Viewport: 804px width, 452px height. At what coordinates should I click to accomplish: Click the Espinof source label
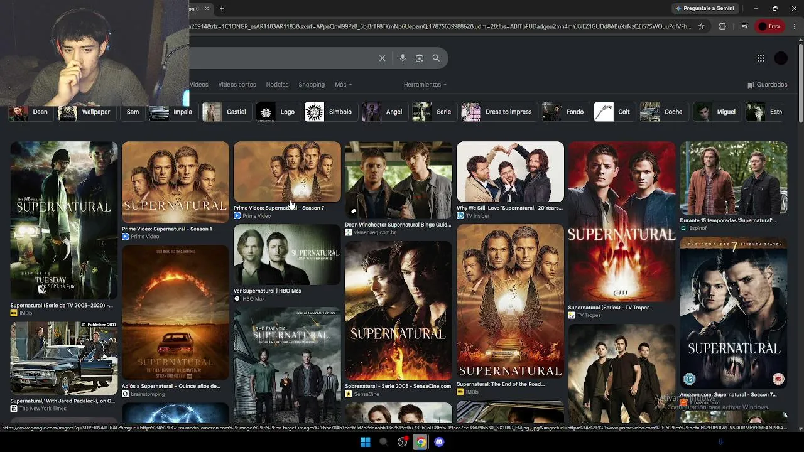point(698,229)
